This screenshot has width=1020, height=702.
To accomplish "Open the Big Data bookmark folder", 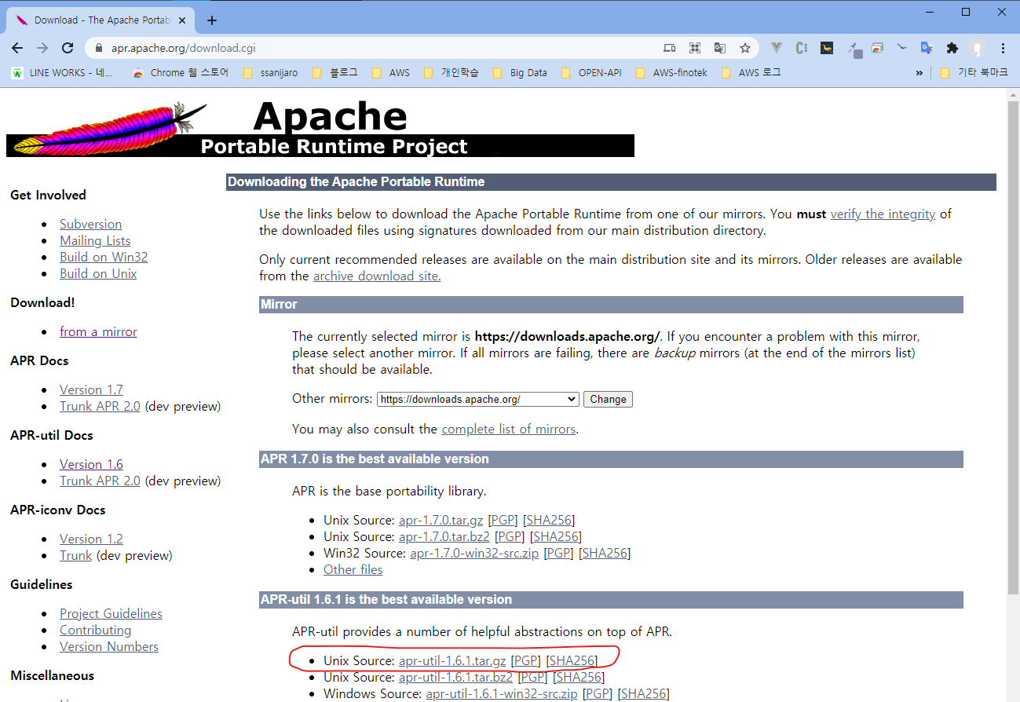I will click(519, 72).
